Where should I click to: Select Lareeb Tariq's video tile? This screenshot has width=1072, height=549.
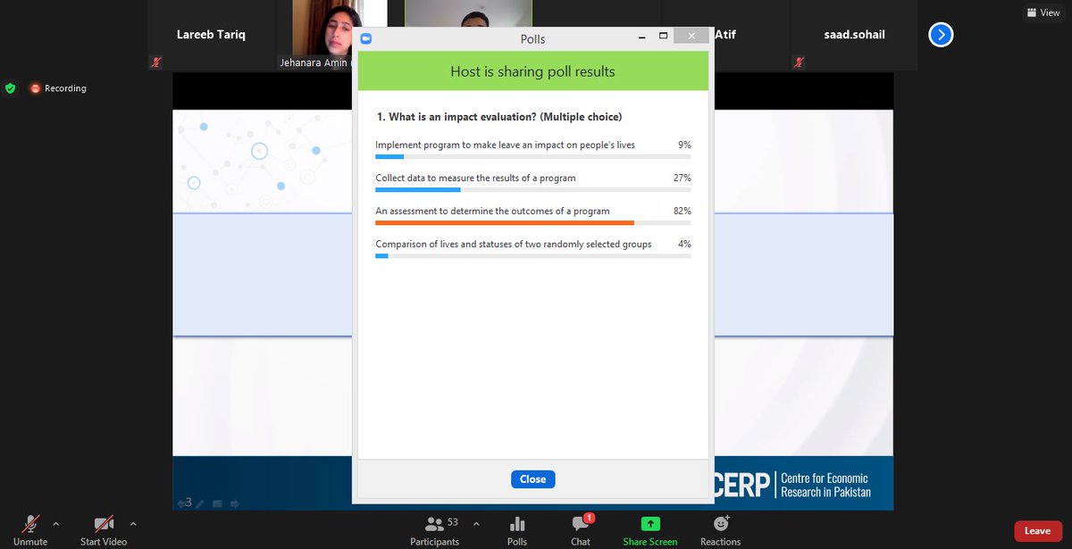(210, 35)
